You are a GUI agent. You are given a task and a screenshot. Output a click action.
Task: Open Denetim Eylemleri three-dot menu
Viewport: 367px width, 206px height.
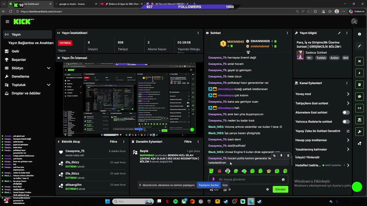[198, 142]
